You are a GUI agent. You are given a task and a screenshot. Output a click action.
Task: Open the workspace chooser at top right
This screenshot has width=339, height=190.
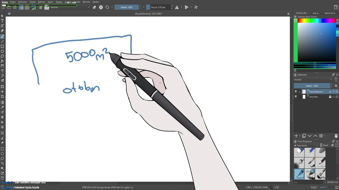336,7
